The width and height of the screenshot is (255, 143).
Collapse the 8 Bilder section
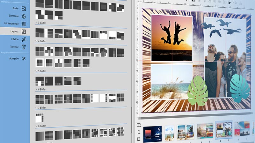(x=36, y=126)
